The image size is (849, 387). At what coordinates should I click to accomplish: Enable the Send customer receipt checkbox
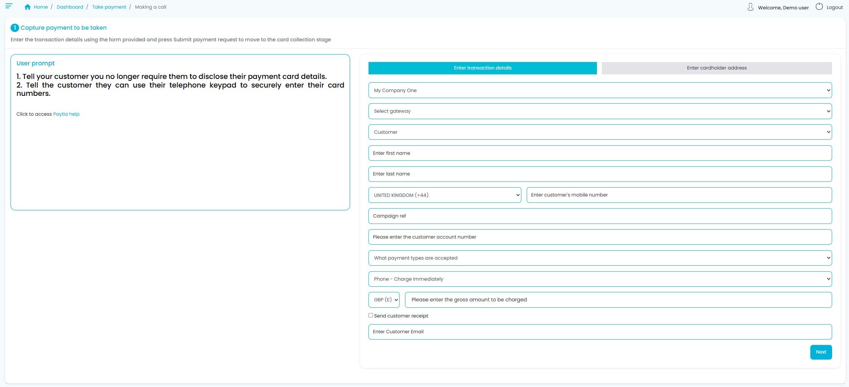click(x=371, y=315)
